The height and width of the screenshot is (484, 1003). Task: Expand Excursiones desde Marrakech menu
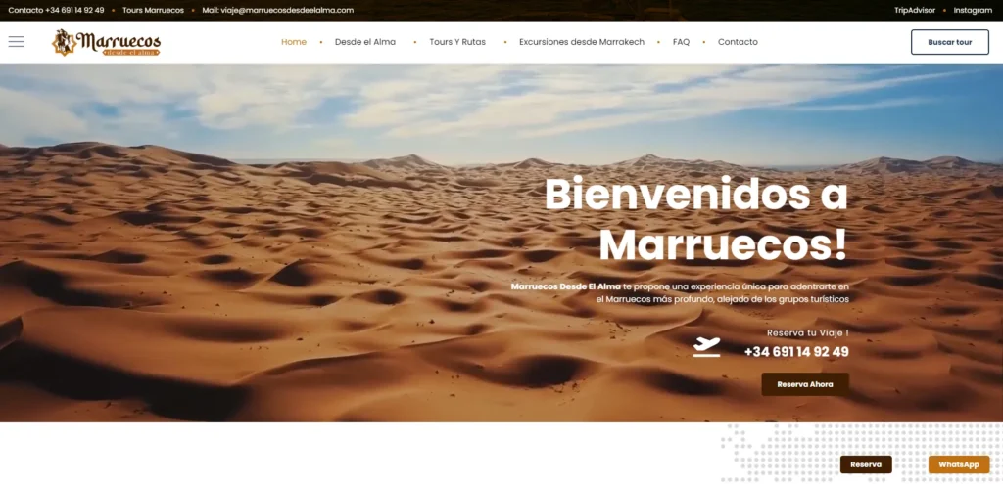(x=581, y=42)
